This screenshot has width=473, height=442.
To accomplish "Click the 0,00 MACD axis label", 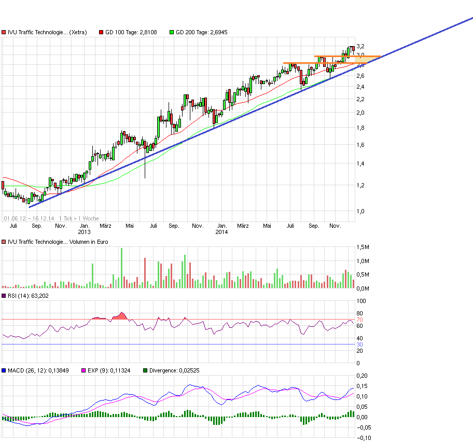I will pos(362,417).
